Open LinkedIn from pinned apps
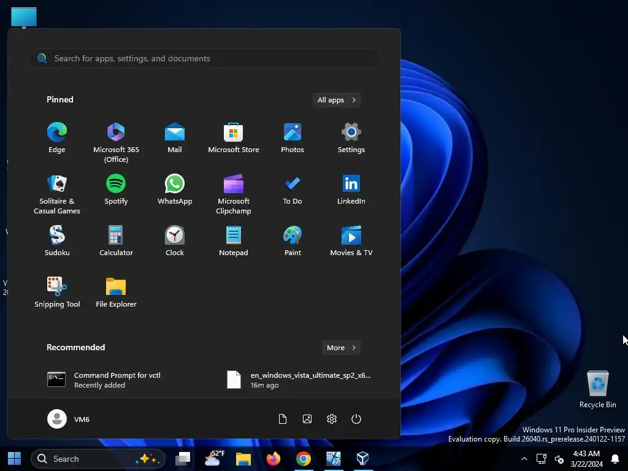Viewport: 628px width, 471px height. coord(351,190)
